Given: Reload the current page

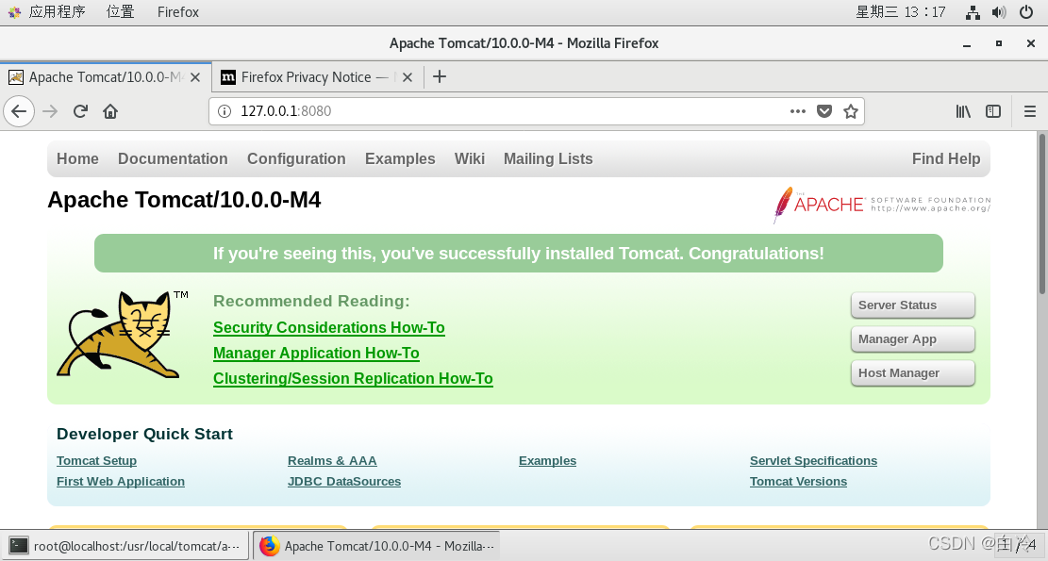Looking at the screenshot, I should pyautogui.click(x=80, y=111).
